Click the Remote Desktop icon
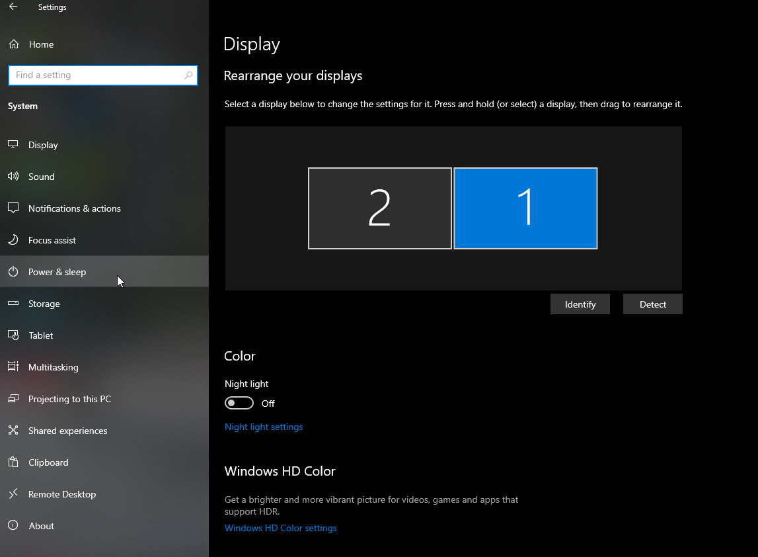 tap(13, 493)
